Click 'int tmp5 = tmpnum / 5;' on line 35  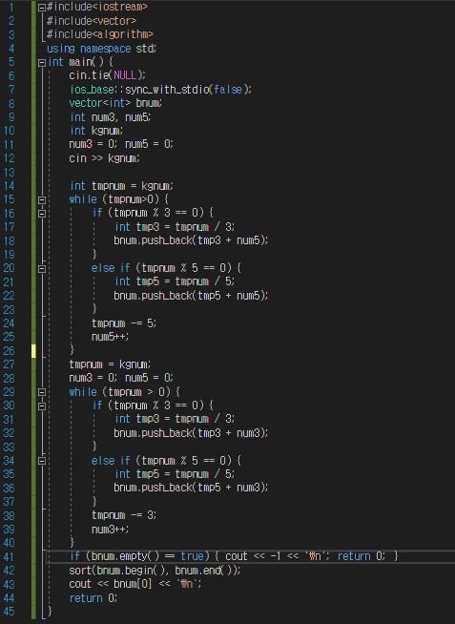click(175, 474)
